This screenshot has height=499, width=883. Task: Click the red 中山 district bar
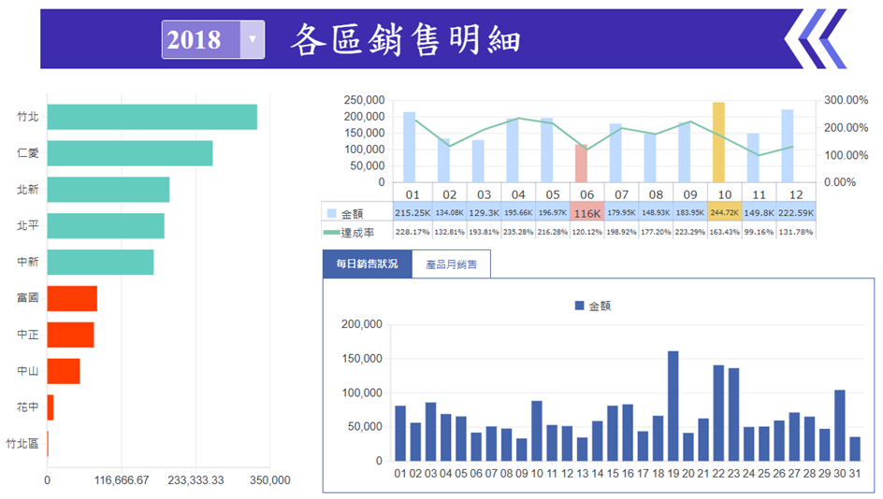64,371
